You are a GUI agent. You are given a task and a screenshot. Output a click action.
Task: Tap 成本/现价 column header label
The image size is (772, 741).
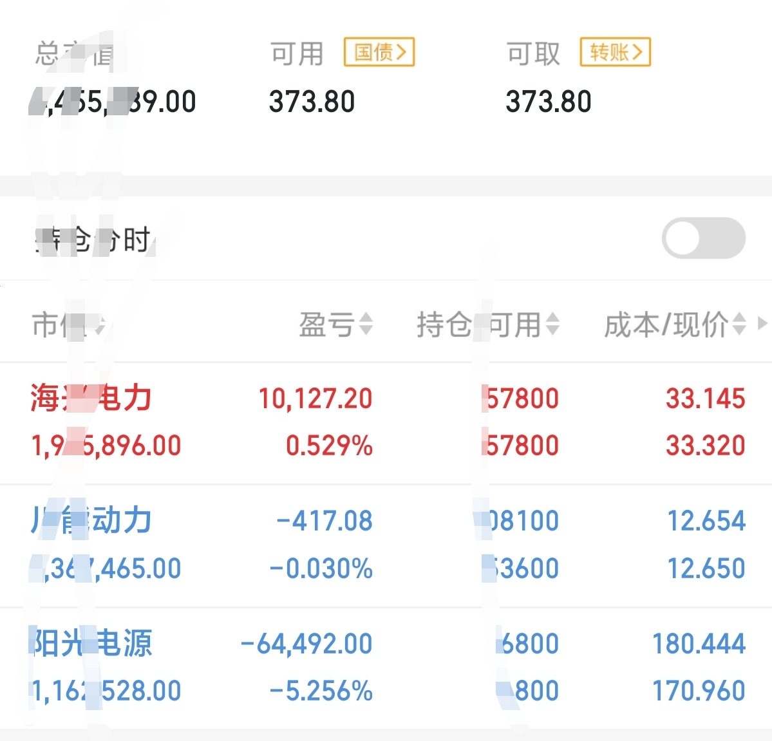666,324
